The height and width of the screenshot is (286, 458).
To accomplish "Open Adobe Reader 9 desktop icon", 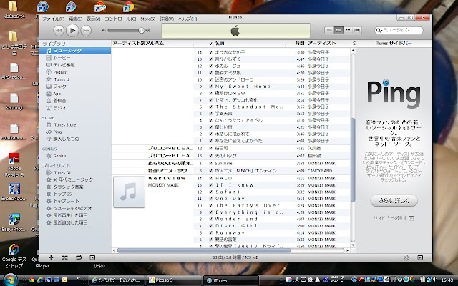I will (14, 165).
